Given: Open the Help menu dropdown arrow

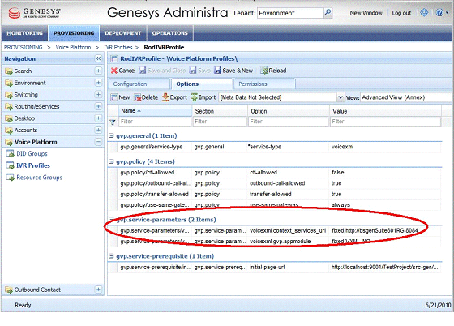Looking at the screenshot, I should point(447,13).
